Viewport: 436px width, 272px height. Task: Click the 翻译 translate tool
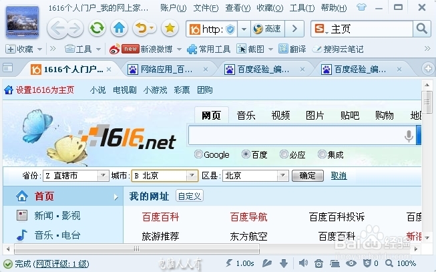click(x=292, y=49)
